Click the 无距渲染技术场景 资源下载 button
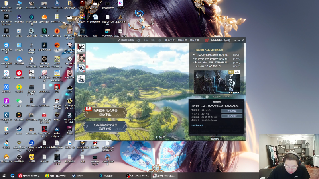The image size is (319, 179). coord(105,127)
